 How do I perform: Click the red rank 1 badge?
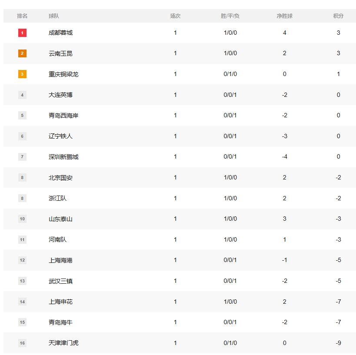pyautogui.click(x=22, y=33)
